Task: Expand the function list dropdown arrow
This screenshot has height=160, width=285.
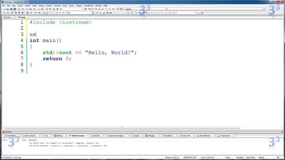Action: (x=264, y=9)
